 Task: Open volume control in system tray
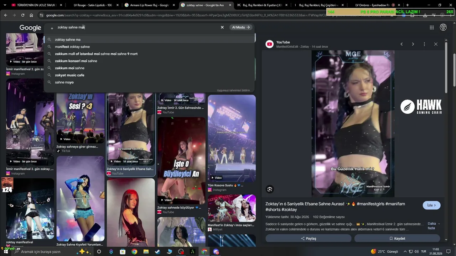click(416, 252)
